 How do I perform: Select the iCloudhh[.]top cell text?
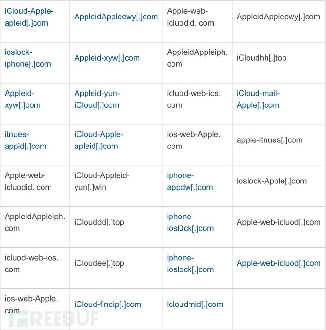click(261, 58)
